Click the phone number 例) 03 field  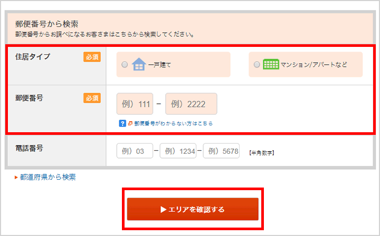coord(135,151)
